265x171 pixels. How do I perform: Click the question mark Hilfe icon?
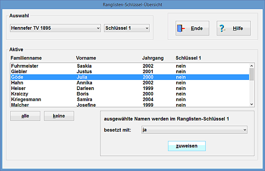223,29
